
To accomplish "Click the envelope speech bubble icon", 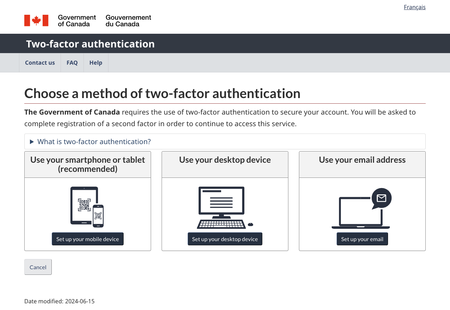I will (x=381, y=198).
